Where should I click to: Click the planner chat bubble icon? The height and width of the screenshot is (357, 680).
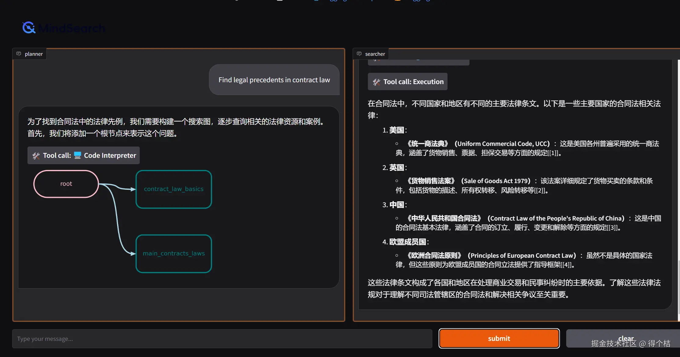click(19, 54)
